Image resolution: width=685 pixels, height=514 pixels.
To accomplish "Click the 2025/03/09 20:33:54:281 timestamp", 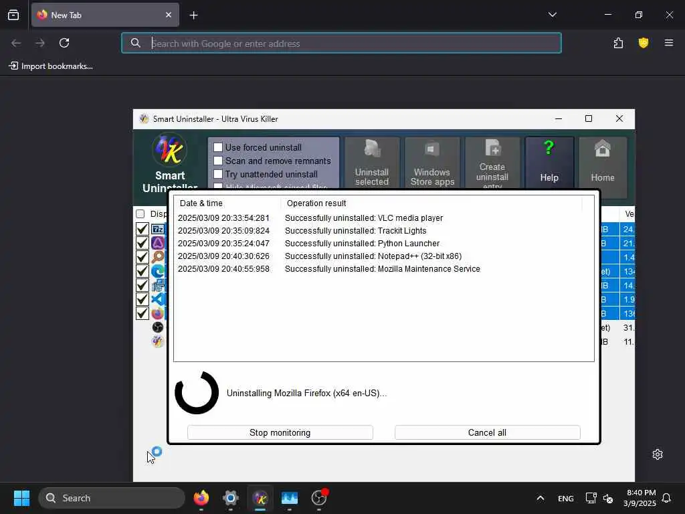I will point(223,218).
